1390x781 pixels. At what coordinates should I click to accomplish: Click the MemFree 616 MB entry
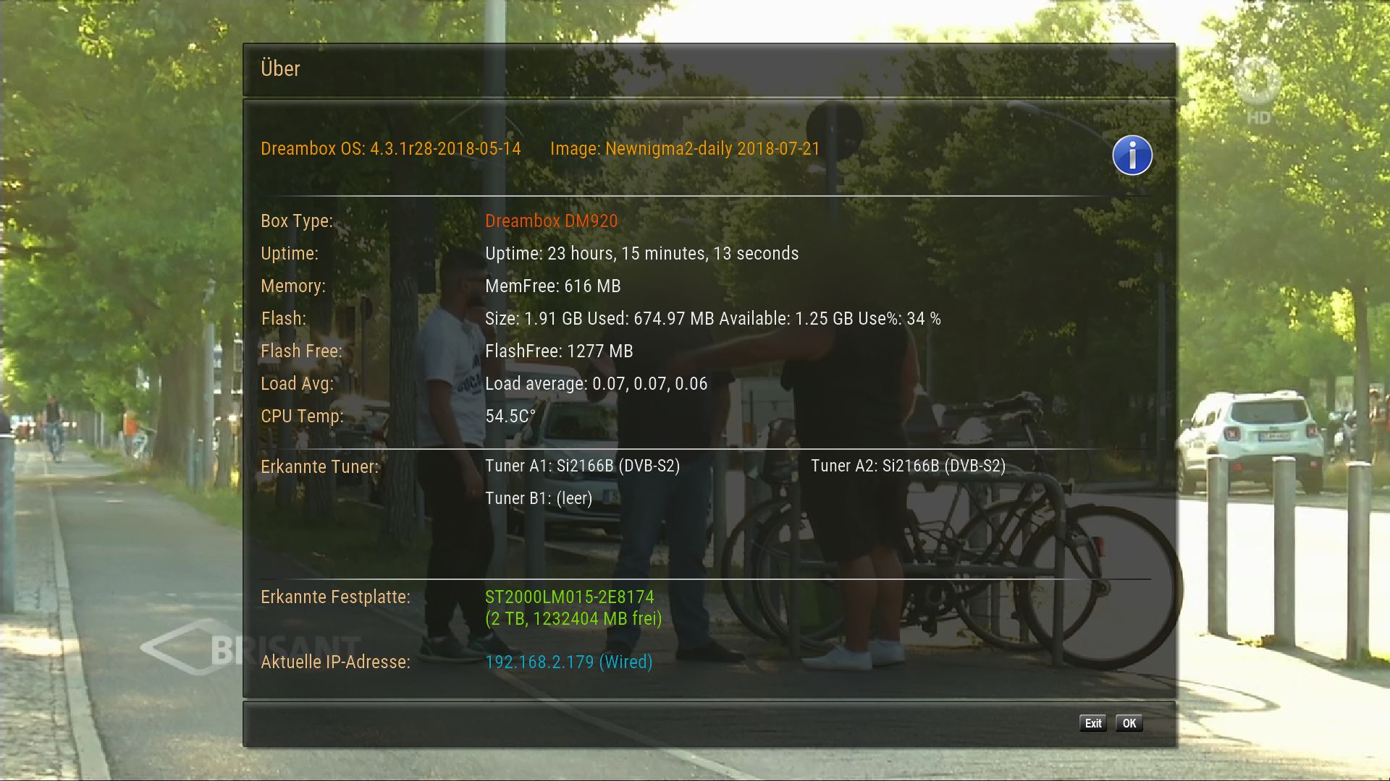(552, 286)
